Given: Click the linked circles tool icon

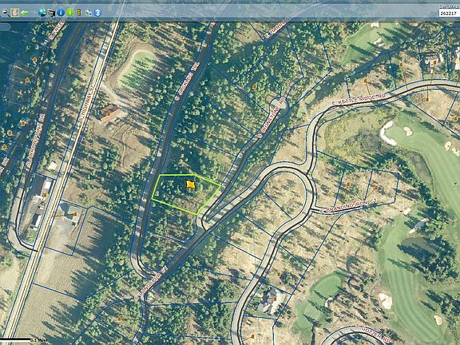Looking at the screenshot, I should pos(89,12).
